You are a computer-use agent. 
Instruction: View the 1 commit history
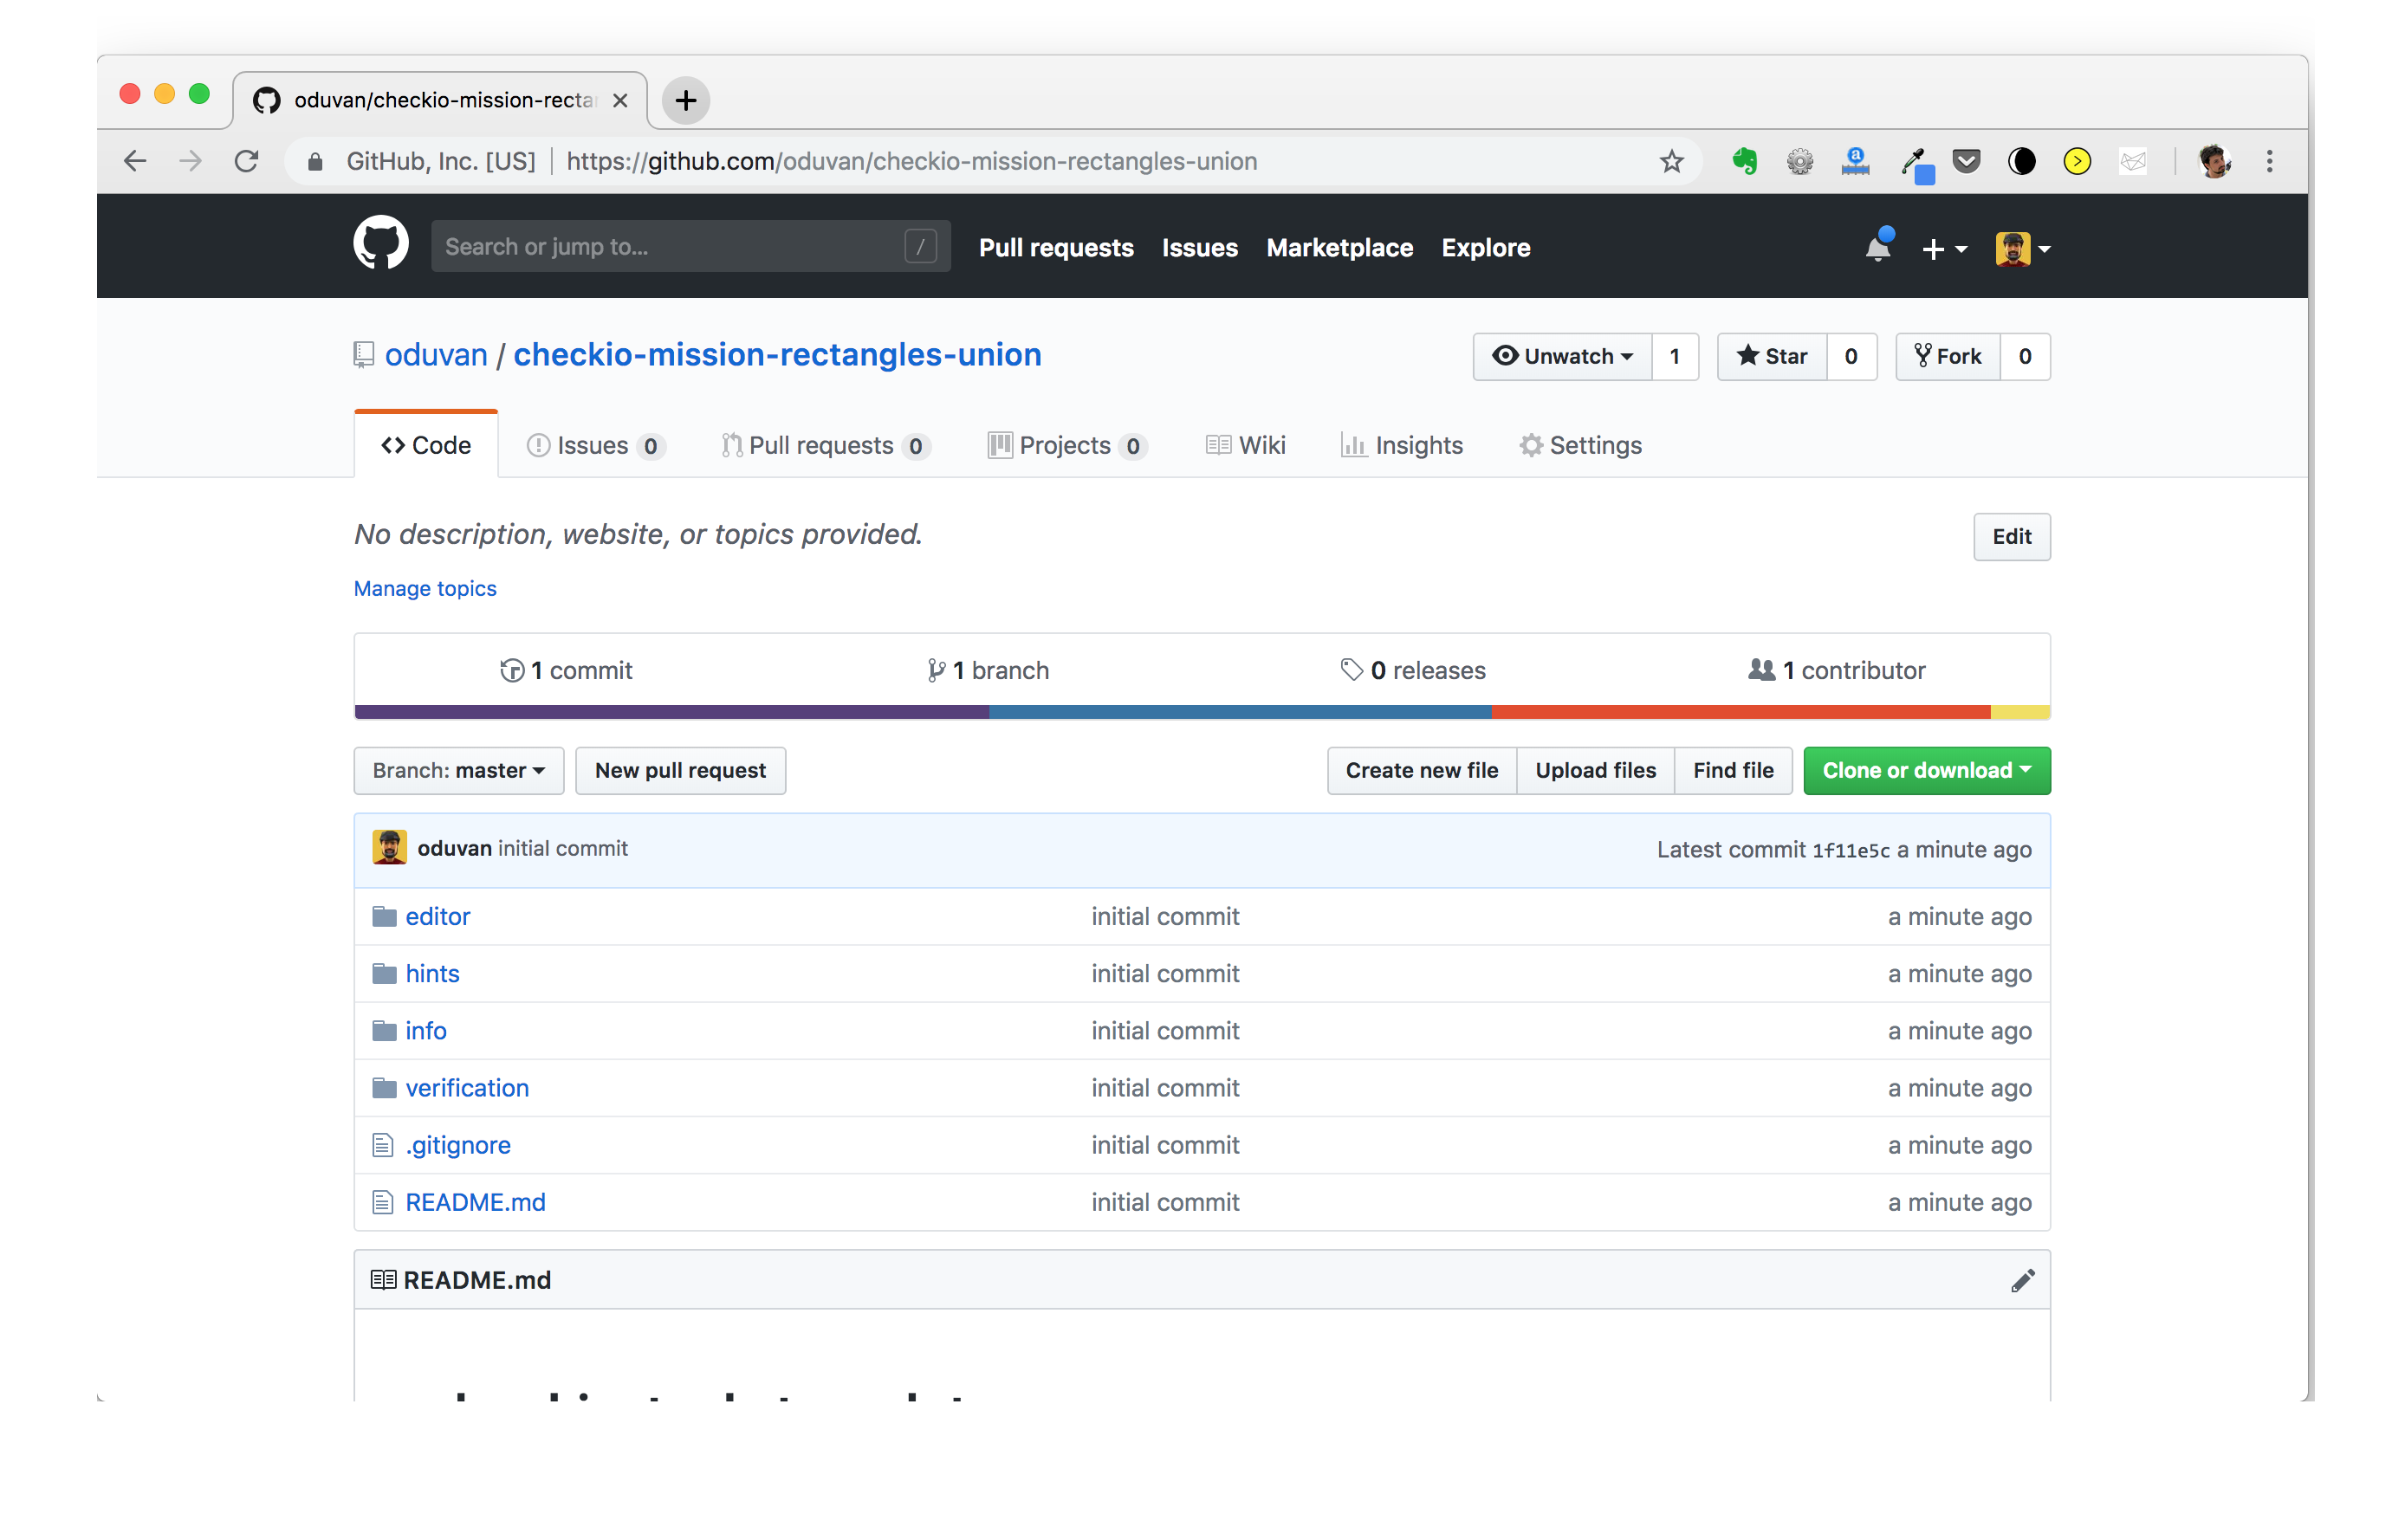[x=566, y=670]
